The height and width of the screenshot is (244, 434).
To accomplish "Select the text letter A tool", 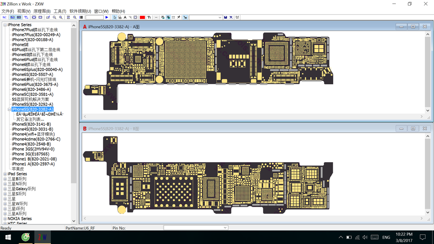I will tap(125, 17).
